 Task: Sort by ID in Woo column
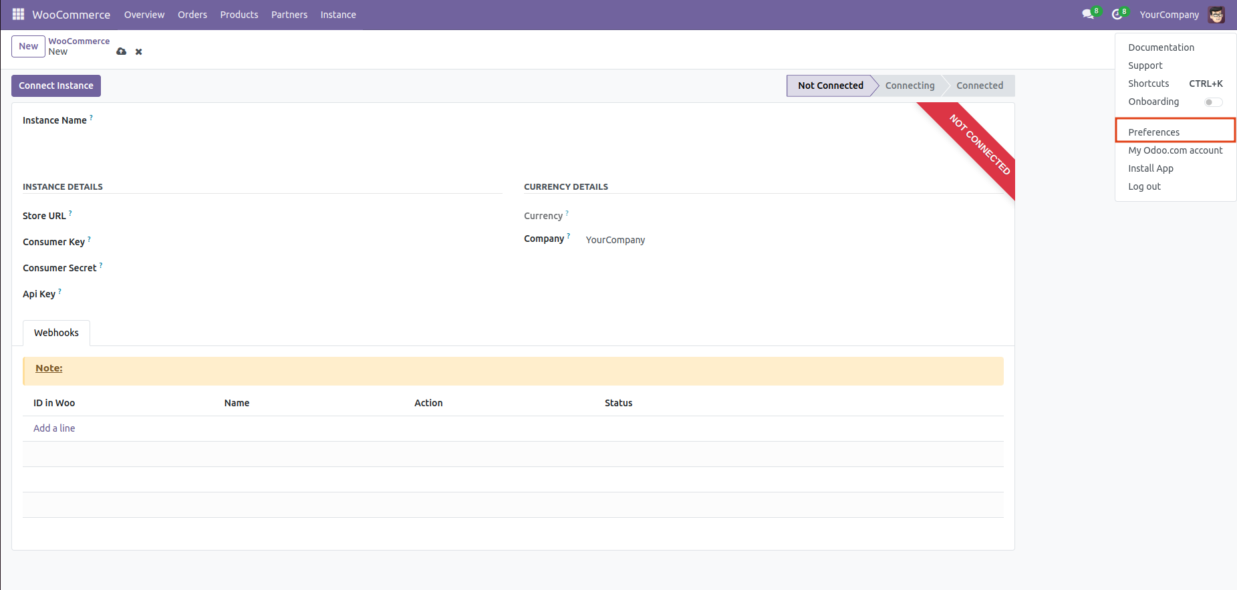54,403
